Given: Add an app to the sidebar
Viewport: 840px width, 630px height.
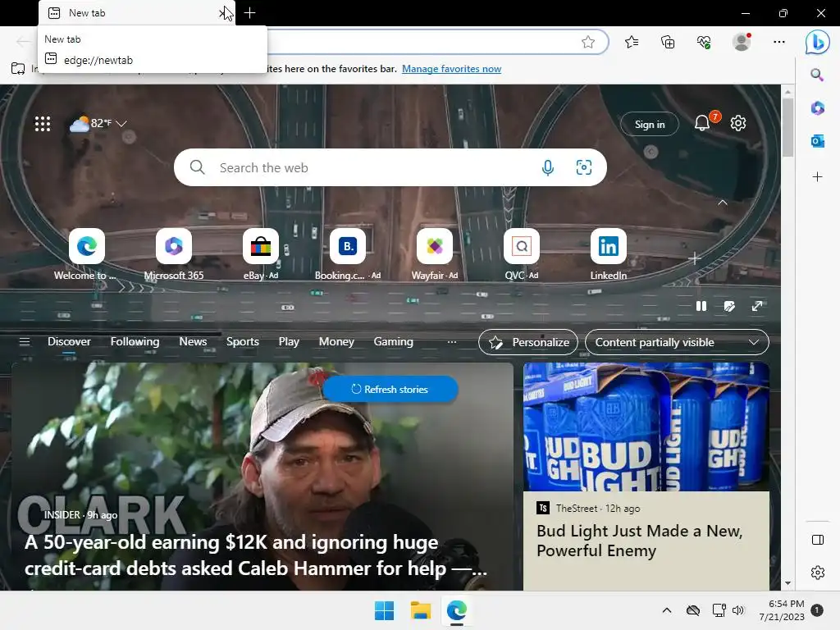Looking at the screenshot, I should tap(818, 177).
